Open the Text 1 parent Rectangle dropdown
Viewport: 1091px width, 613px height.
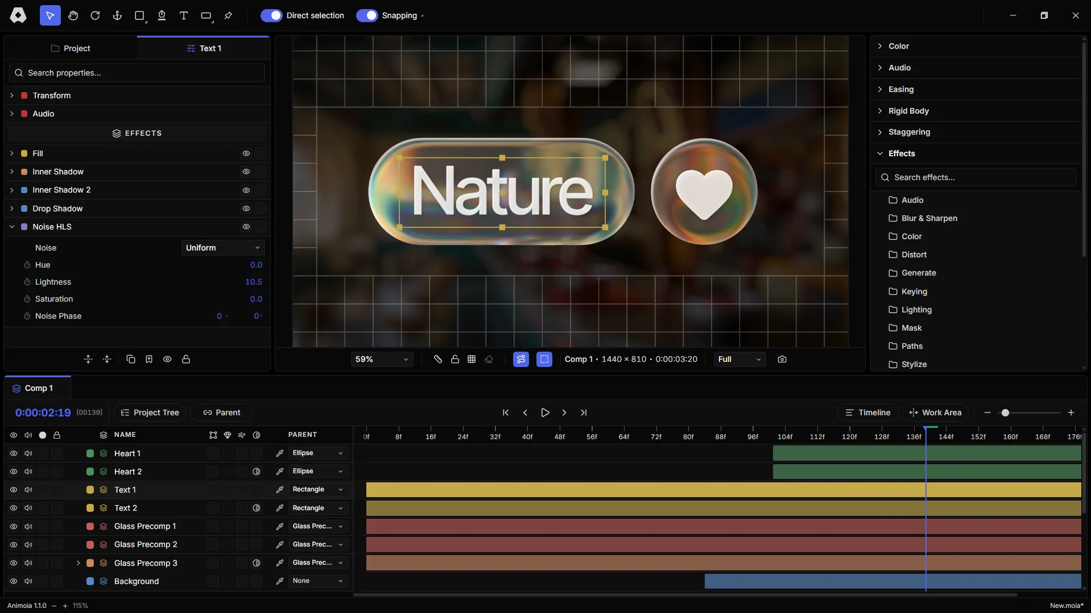(317, 490)
